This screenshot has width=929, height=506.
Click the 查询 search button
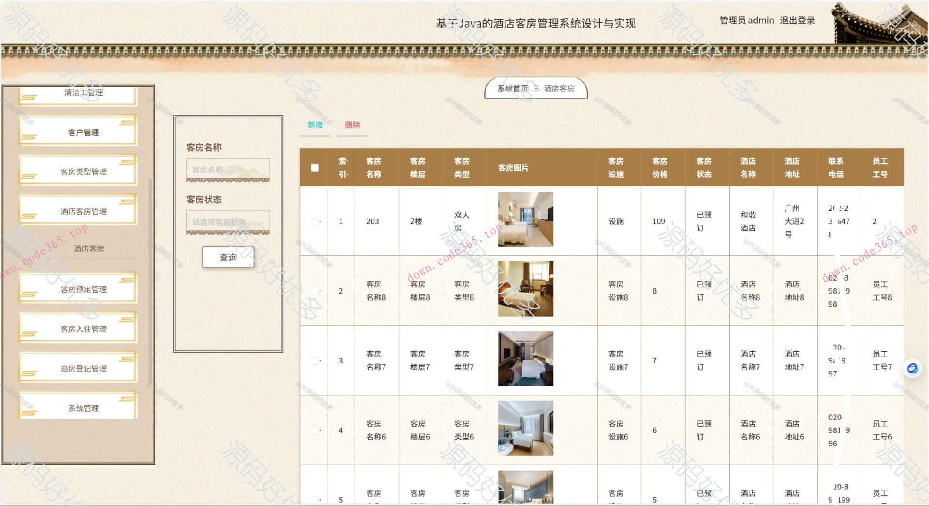228,257
